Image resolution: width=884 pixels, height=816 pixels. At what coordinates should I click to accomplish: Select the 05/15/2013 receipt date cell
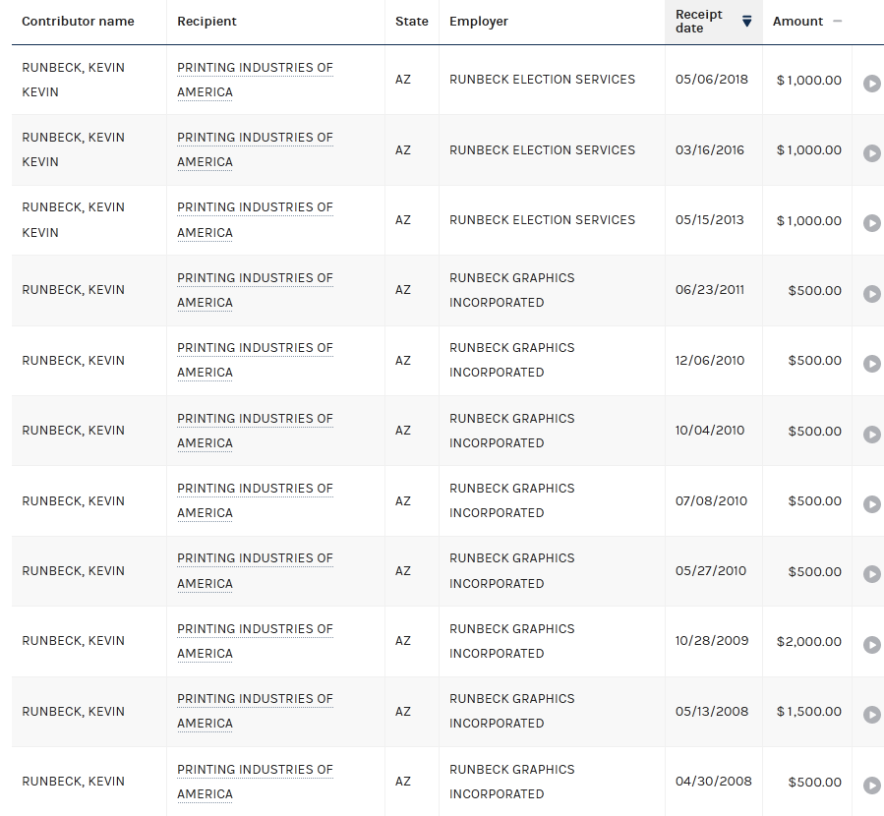[710, 220]
